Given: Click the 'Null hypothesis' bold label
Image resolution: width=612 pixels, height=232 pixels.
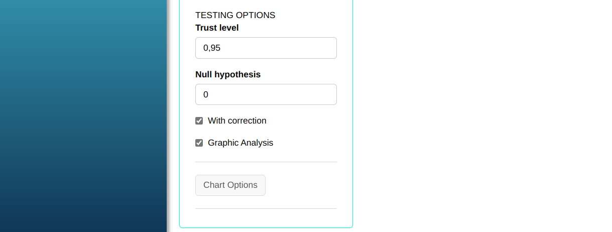Looking at the screenshot, I should [x=228, y=75].
